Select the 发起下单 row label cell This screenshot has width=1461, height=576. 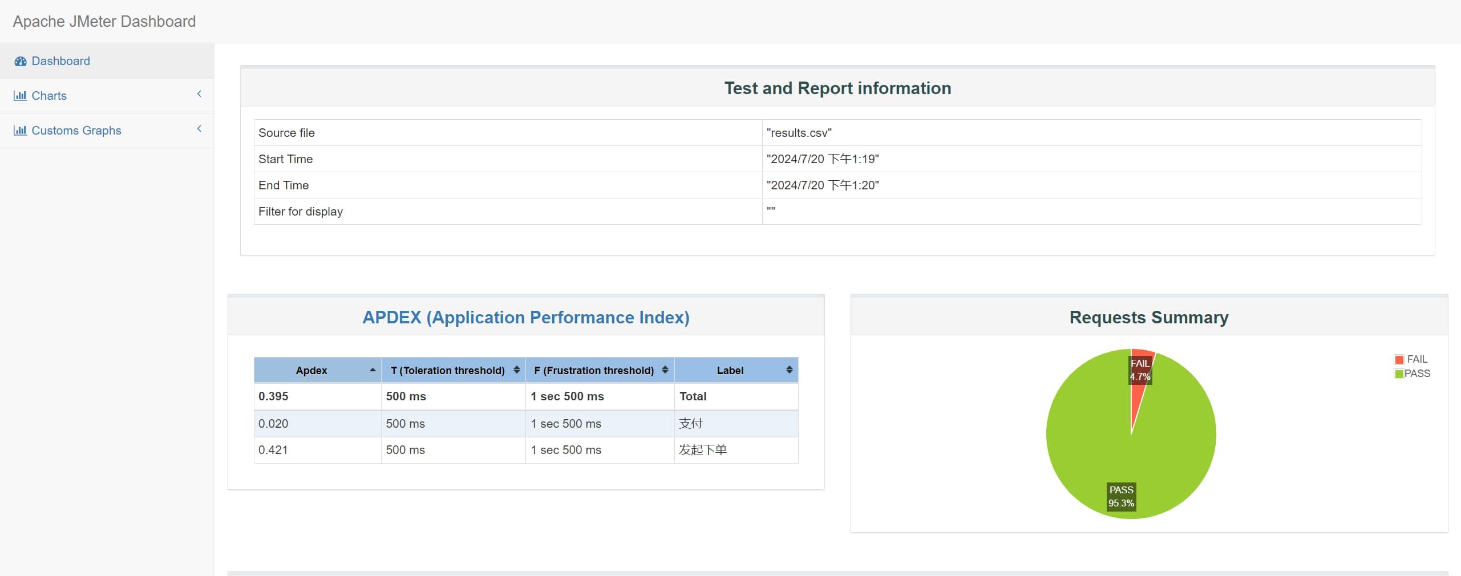703,450
